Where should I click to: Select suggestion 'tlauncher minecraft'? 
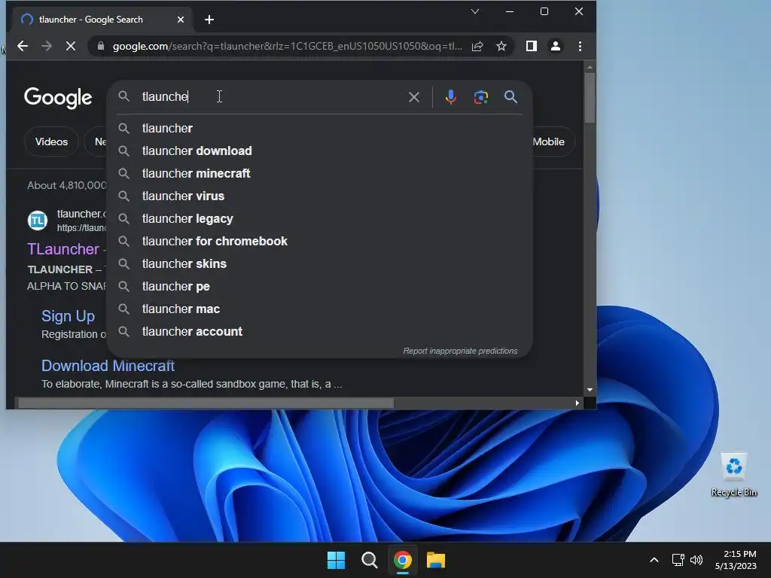(319, 174)
